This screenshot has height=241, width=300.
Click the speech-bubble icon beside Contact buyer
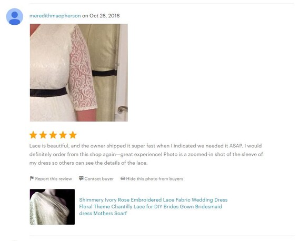point(81,178)
